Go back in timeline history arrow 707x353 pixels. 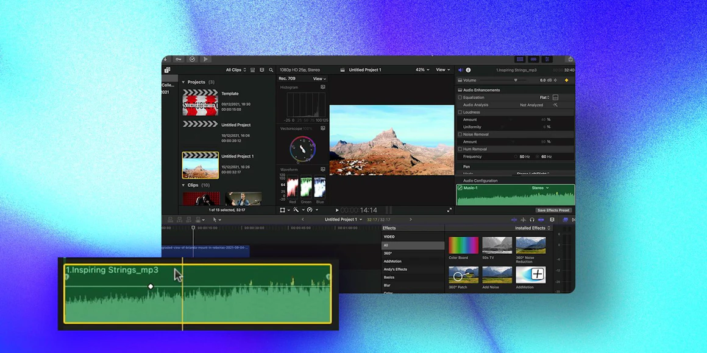pyautogui.click(x=302, y=219)
